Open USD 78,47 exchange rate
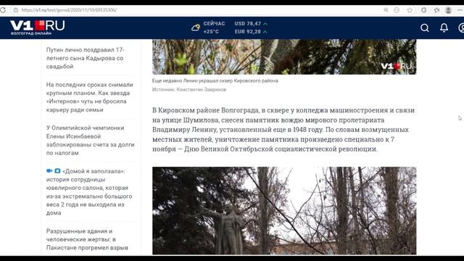Screen dimensions: 464x261 (x=248, y=24)
